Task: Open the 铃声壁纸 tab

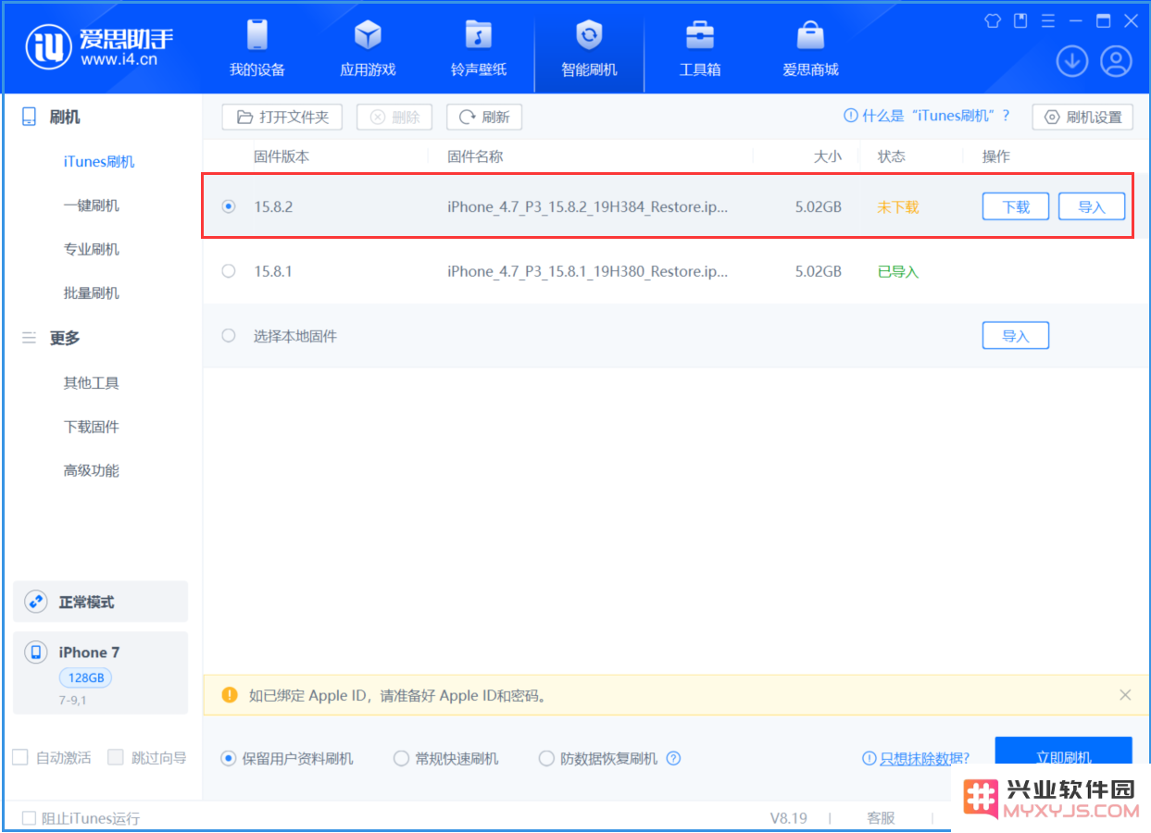Action: coord(479,48)
